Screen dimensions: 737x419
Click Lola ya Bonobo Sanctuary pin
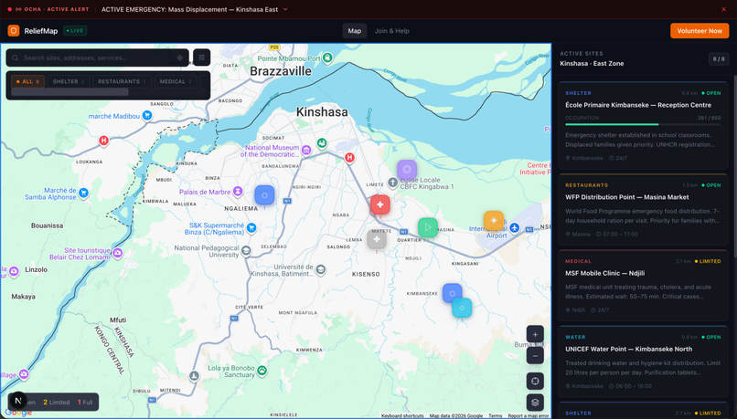(262, 371)
